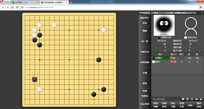Bookmark page with the heart icon

pos(201,7)
